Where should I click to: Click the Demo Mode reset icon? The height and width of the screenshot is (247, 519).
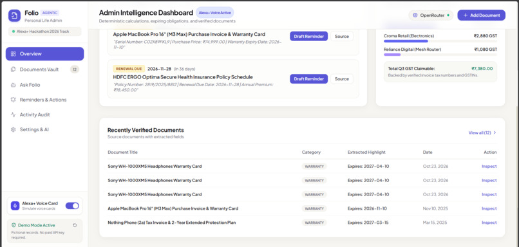click(x=75, y=225)
